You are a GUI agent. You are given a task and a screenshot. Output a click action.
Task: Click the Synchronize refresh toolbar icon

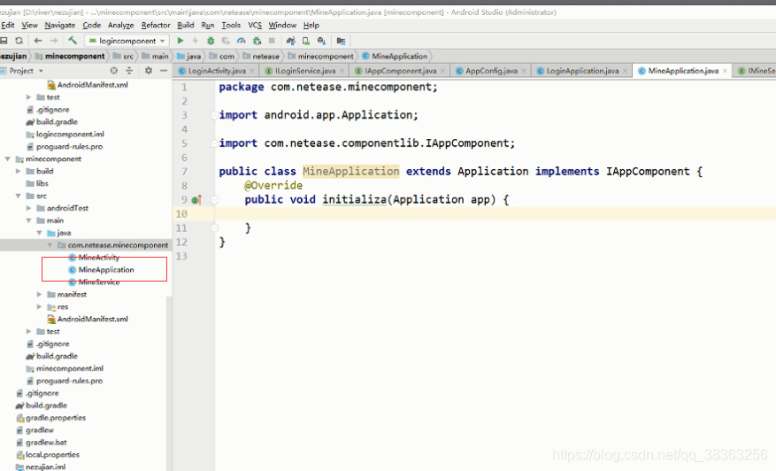(19, 41)
